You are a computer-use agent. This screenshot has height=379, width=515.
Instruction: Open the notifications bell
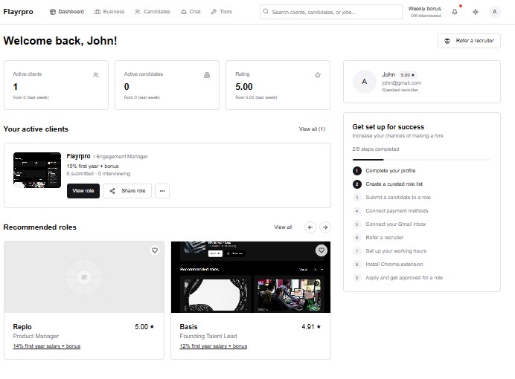[x=455, y=12]
